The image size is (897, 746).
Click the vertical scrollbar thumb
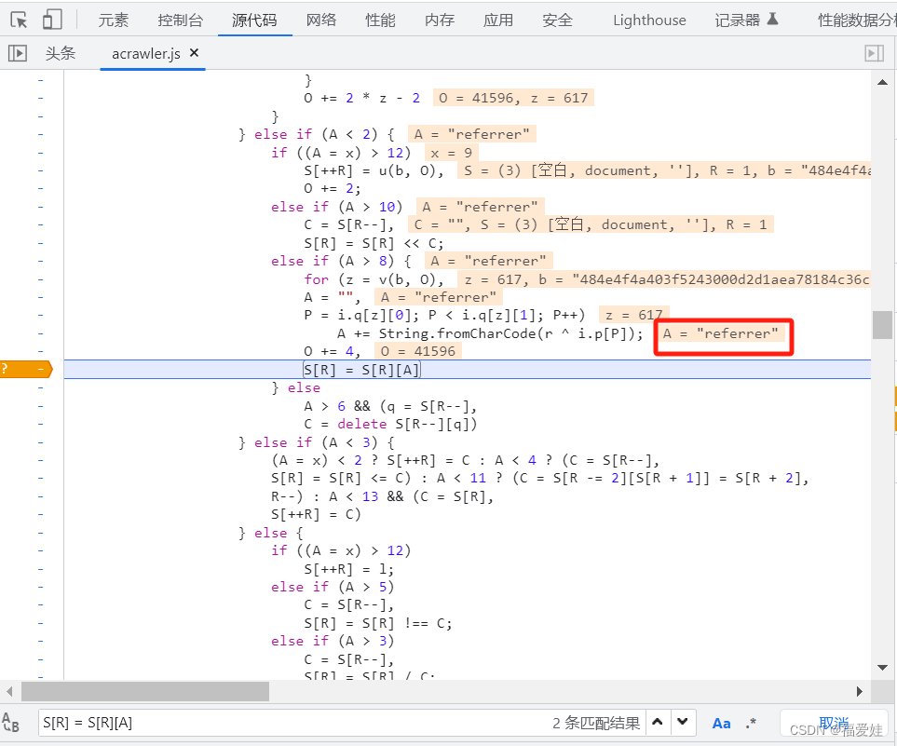(883, 325)
